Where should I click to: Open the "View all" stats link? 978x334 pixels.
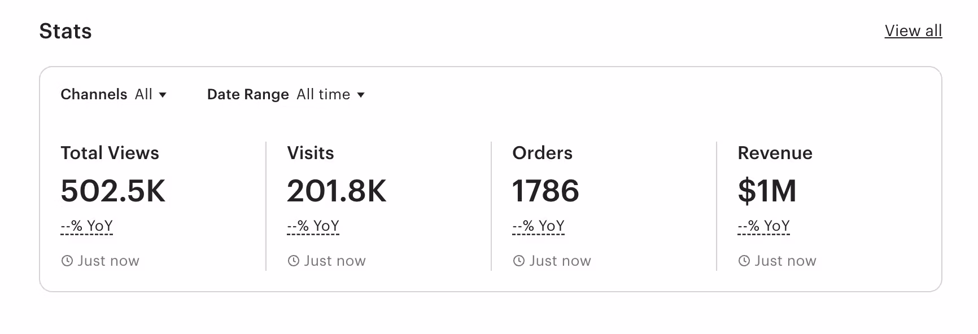pyautogui.click(x=914, y=31)
